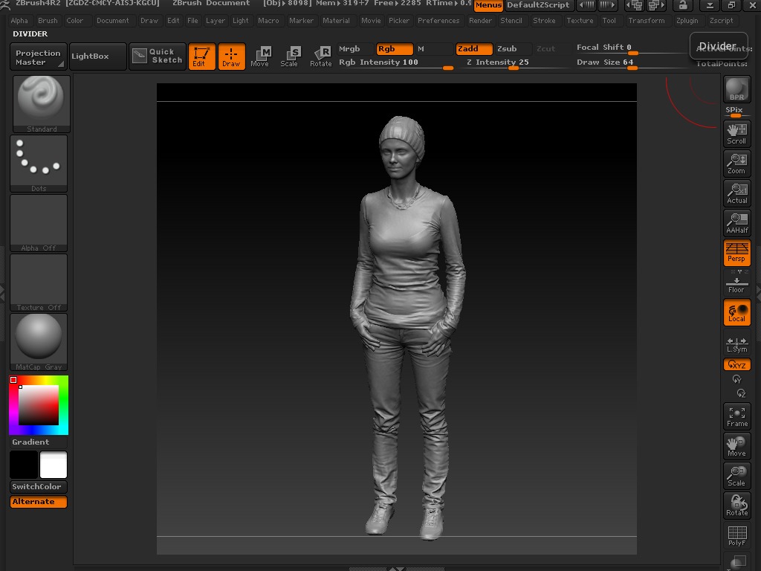Click the Actual size icon
Screen dimensions: 761x571
(736, 193)
